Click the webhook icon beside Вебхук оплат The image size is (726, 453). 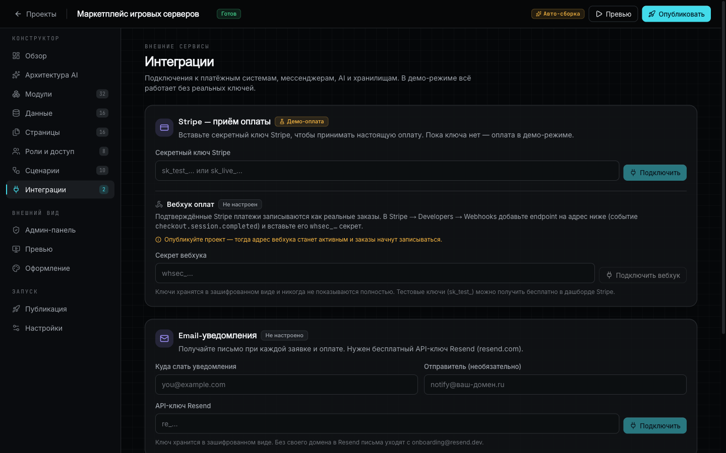coord(159,204)
